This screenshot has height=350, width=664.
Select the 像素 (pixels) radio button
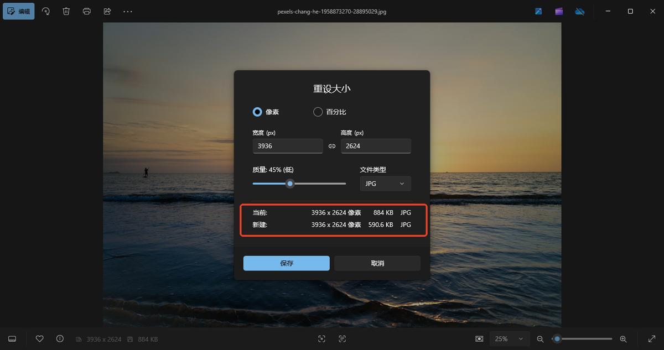click(x=257, y=112)
